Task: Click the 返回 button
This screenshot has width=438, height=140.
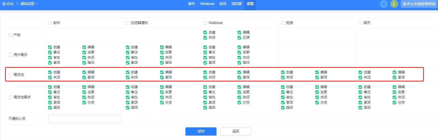Action: (x=236, y=131)
